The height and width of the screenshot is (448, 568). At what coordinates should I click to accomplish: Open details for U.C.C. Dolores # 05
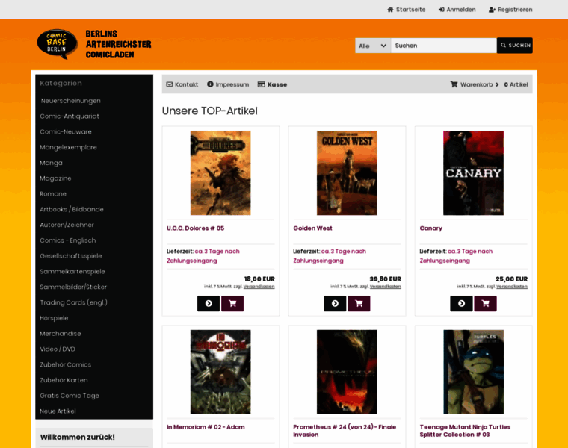209,303
